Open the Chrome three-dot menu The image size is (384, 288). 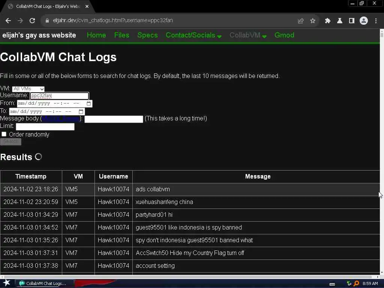(376, 21)
